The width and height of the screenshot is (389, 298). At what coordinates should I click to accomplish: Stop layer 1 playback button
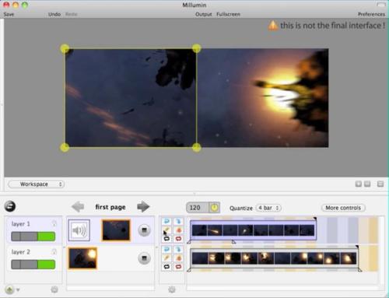(x=144, y=230)
